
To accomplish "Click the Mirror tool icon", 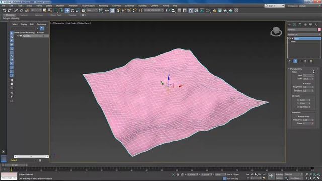I will (168, 10).
